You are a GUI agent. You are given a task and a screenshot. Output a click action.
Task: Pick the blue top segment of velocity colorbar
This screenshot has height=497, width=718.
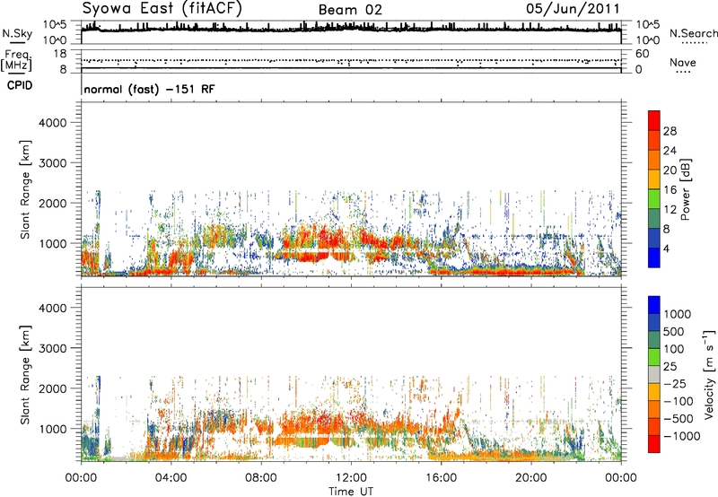654,305
